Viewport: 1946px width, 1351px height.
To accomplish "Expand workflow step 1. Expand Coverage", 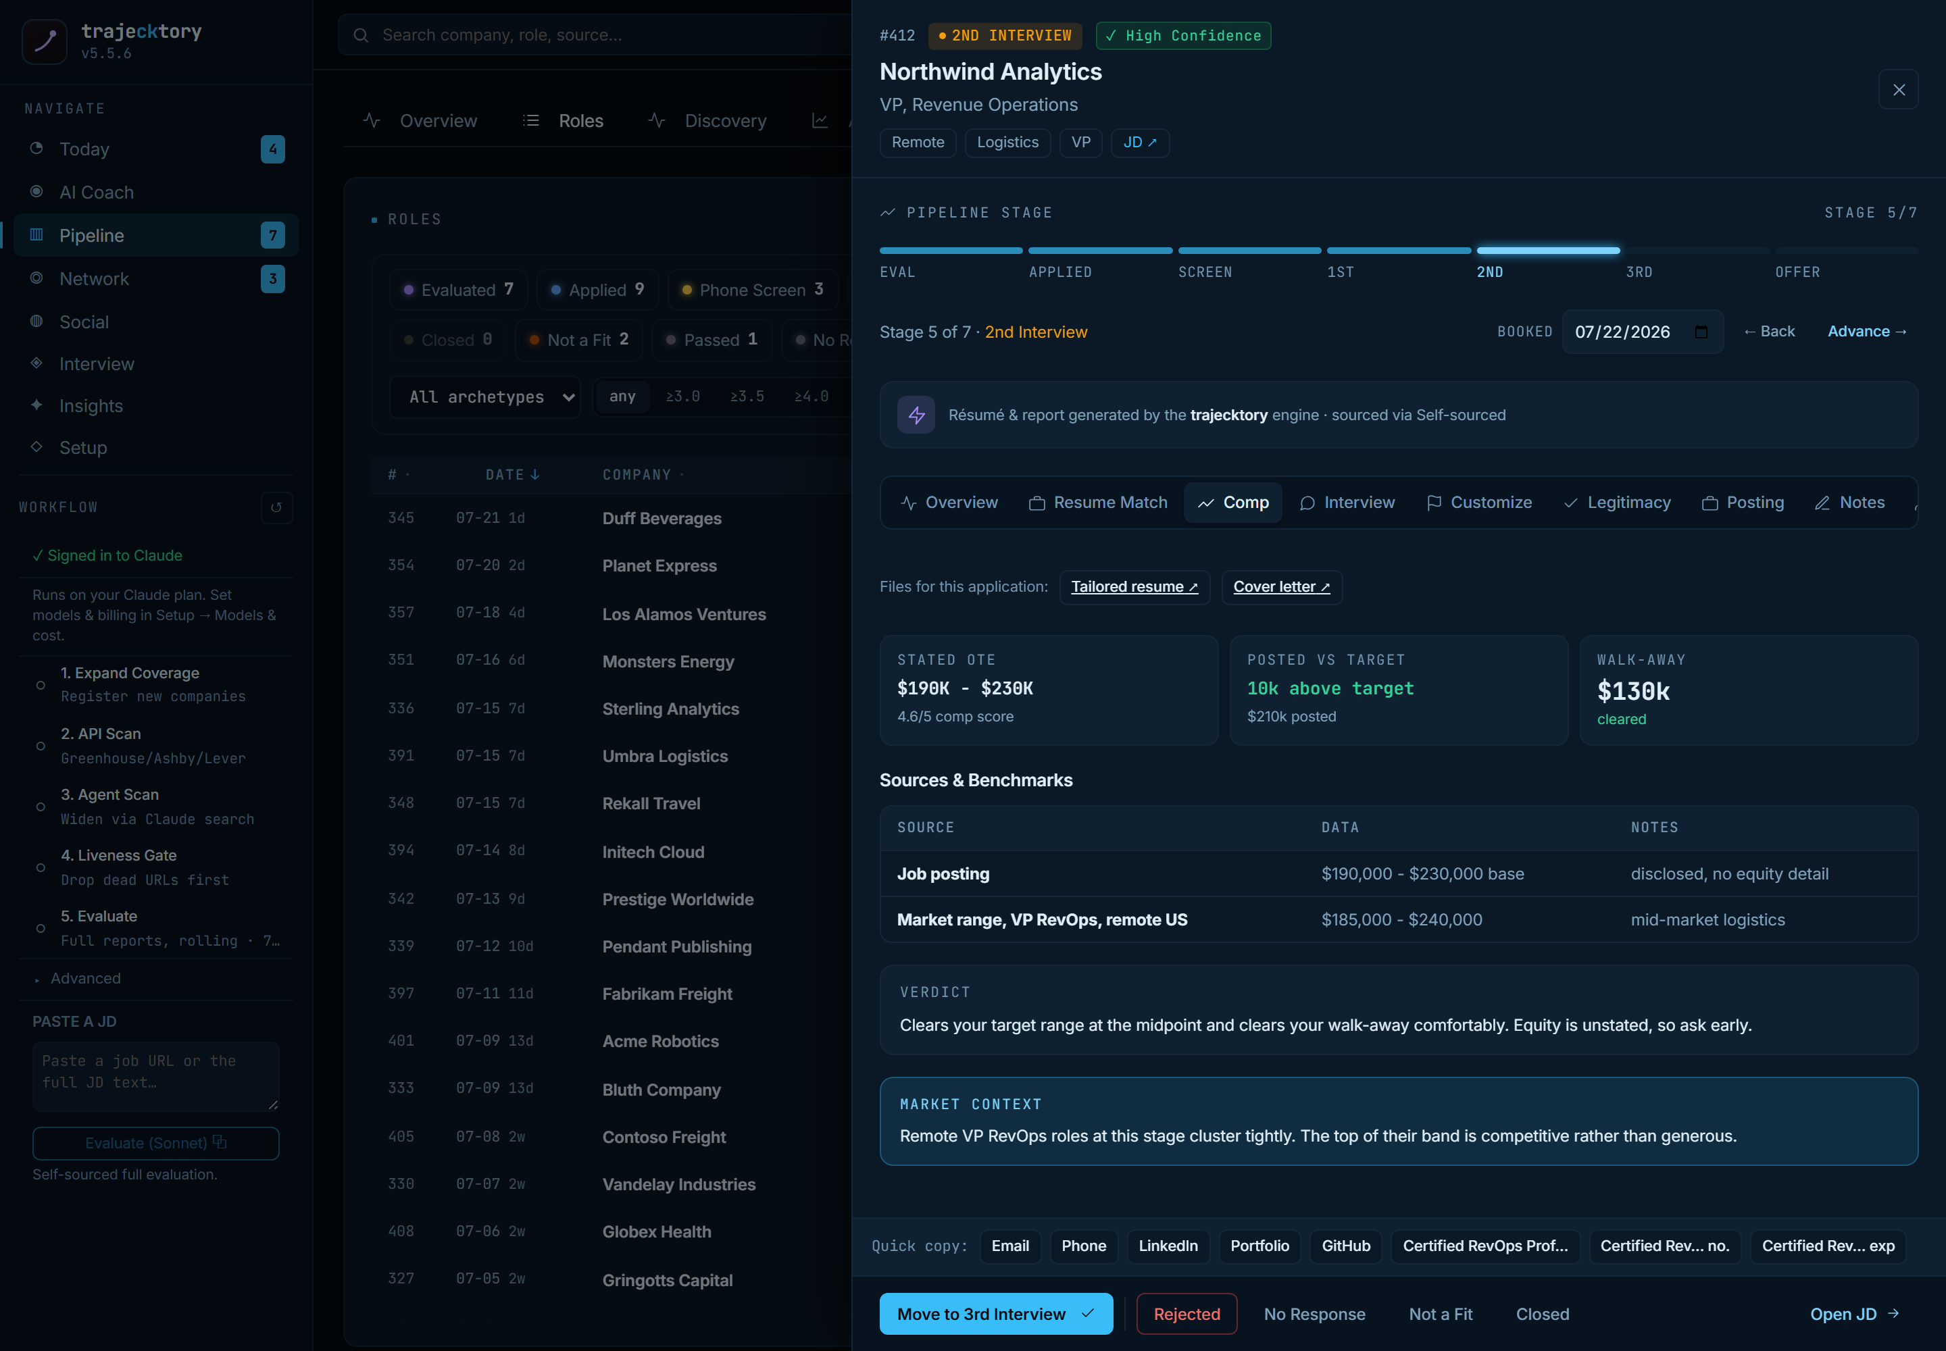I will coord(156,684).
